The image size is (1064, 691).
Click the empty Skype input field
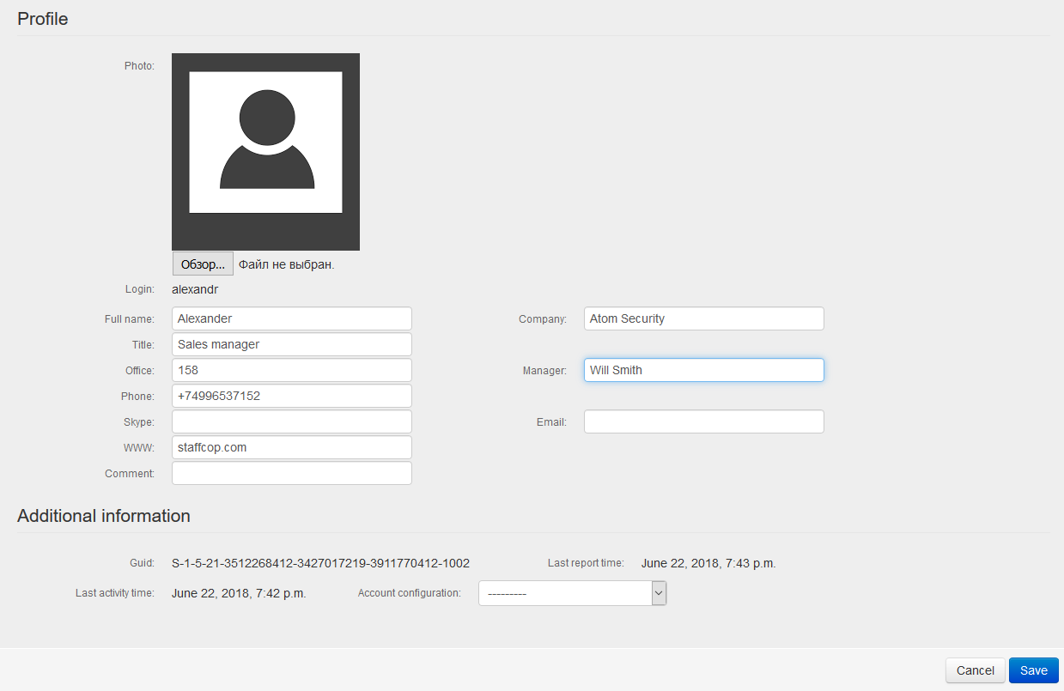click(291, 421)
